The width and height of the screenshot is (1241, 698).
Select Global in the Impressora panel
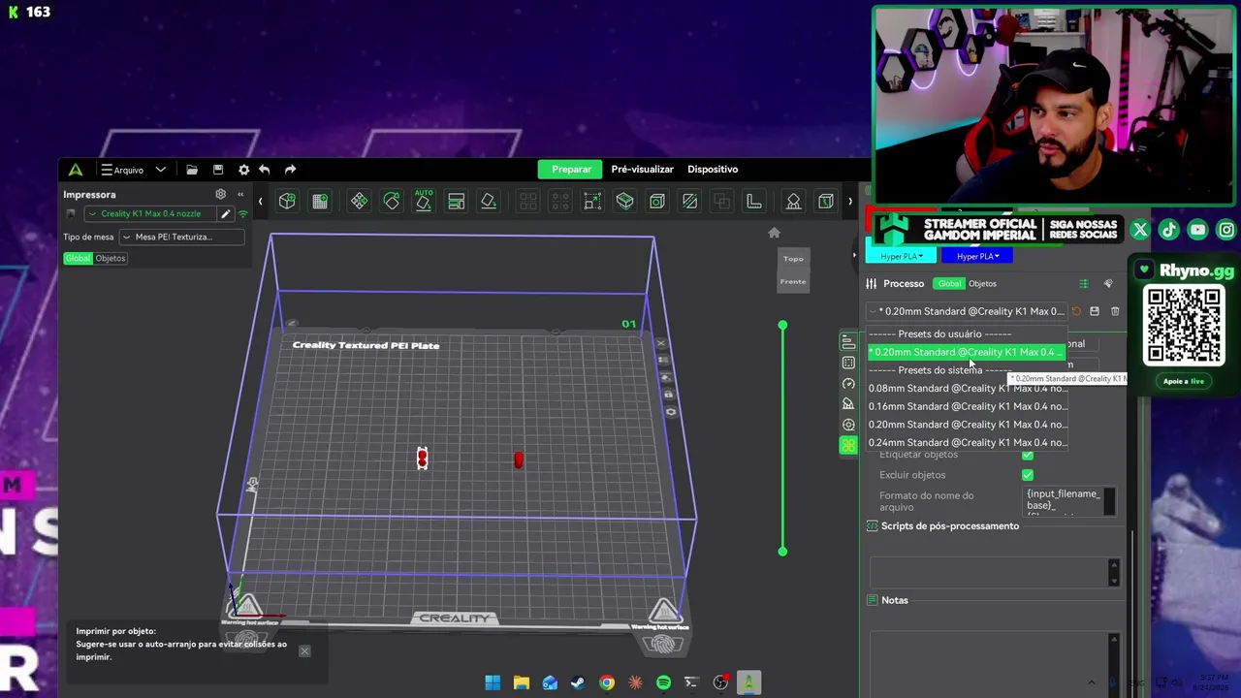tap(78, 258)
